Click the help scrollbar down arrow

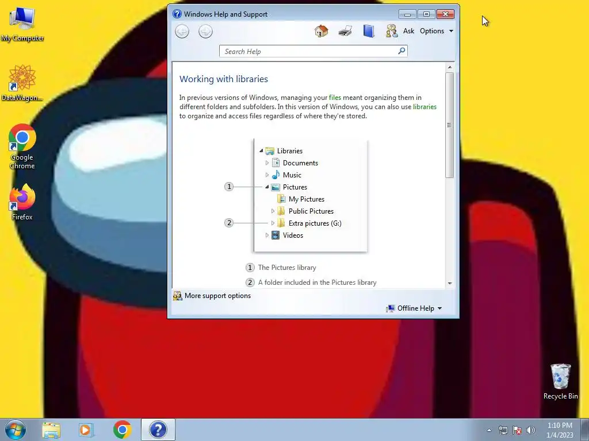pos(450,284)
